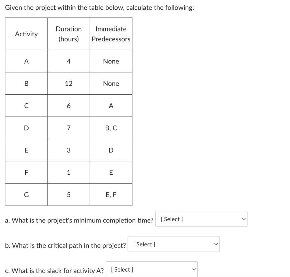Click the [Select] placeholder for question b

[144, 244]
